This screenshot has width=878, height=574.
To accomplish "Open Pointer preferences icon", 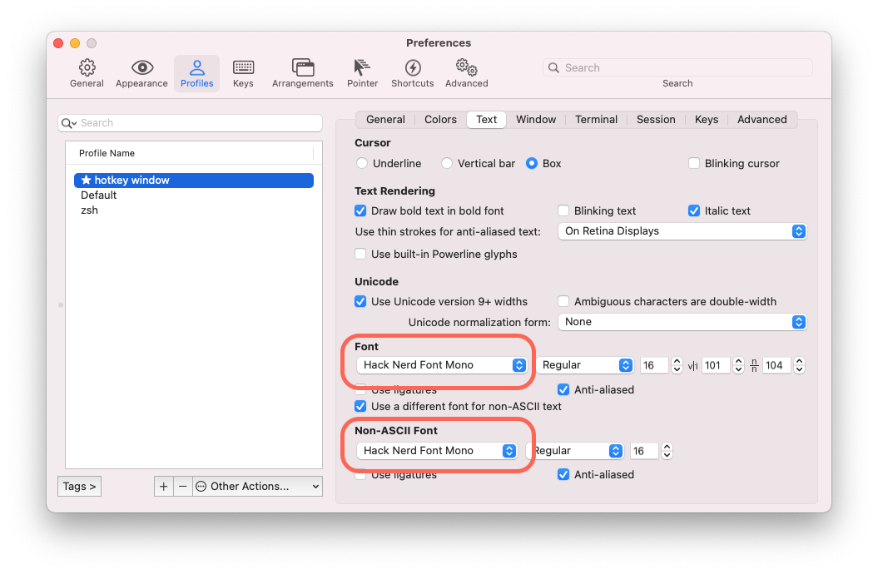I will click(x=362, y=67).
